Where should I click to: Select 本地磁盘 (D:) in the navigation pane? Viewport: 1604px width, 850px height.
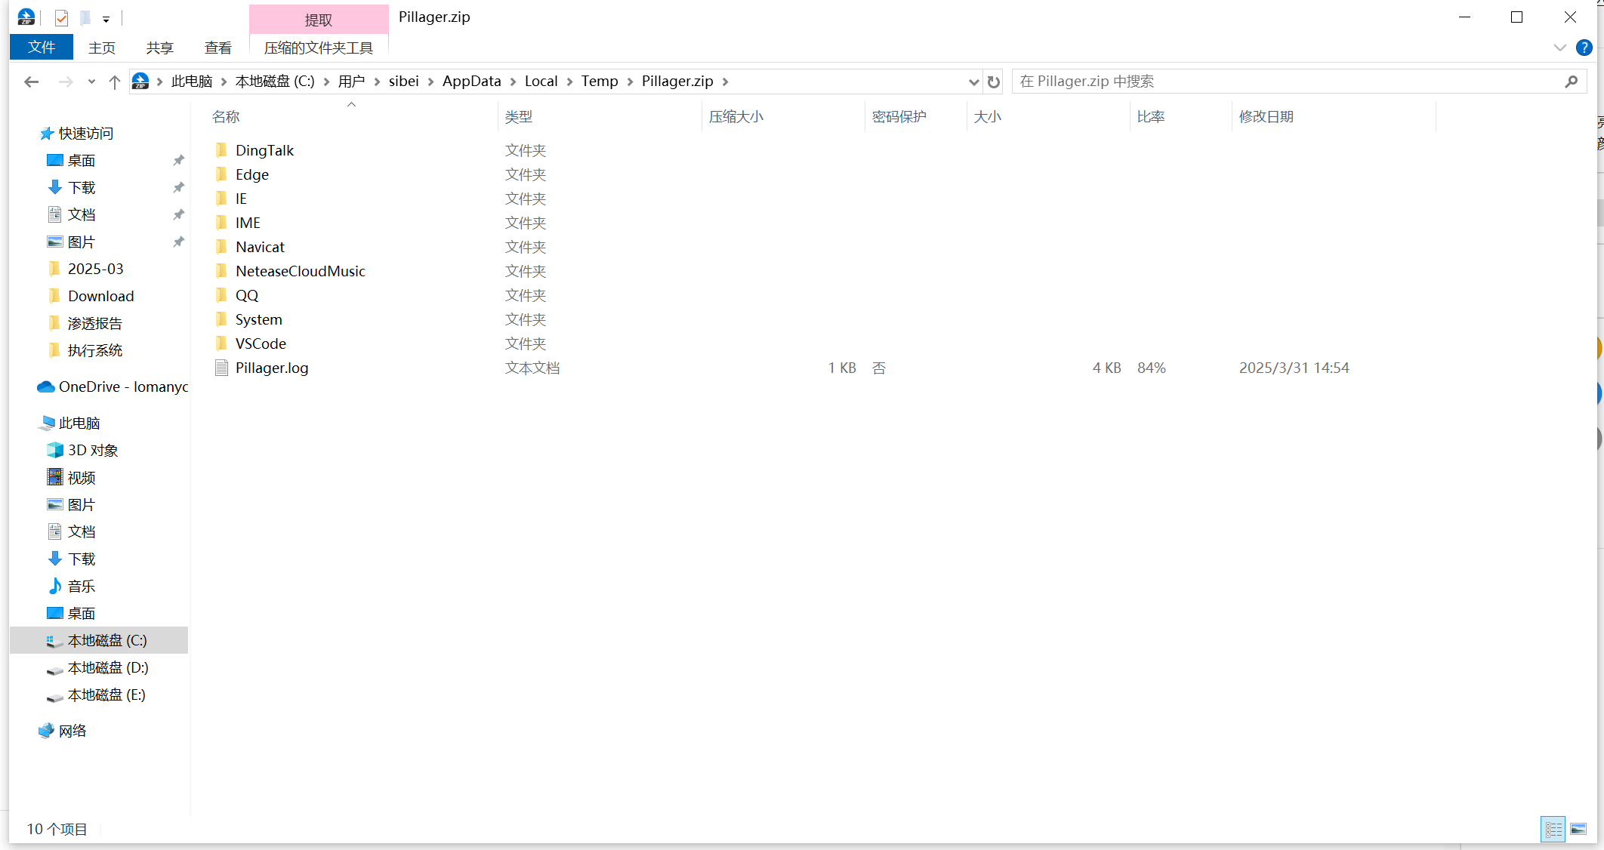(x=107, y=667)
